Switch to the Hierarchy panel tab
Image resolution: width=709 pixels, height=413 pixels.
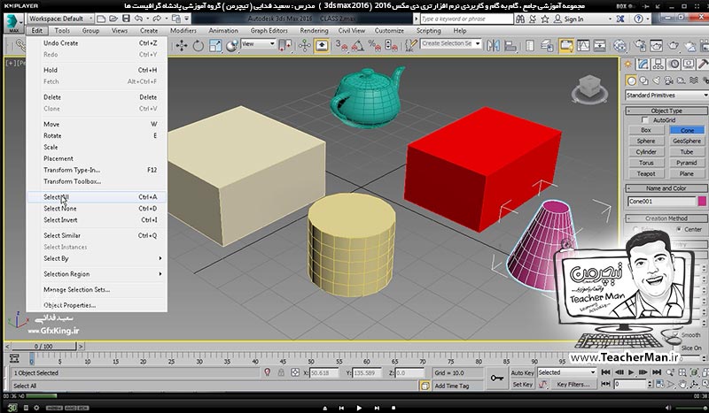658,64
